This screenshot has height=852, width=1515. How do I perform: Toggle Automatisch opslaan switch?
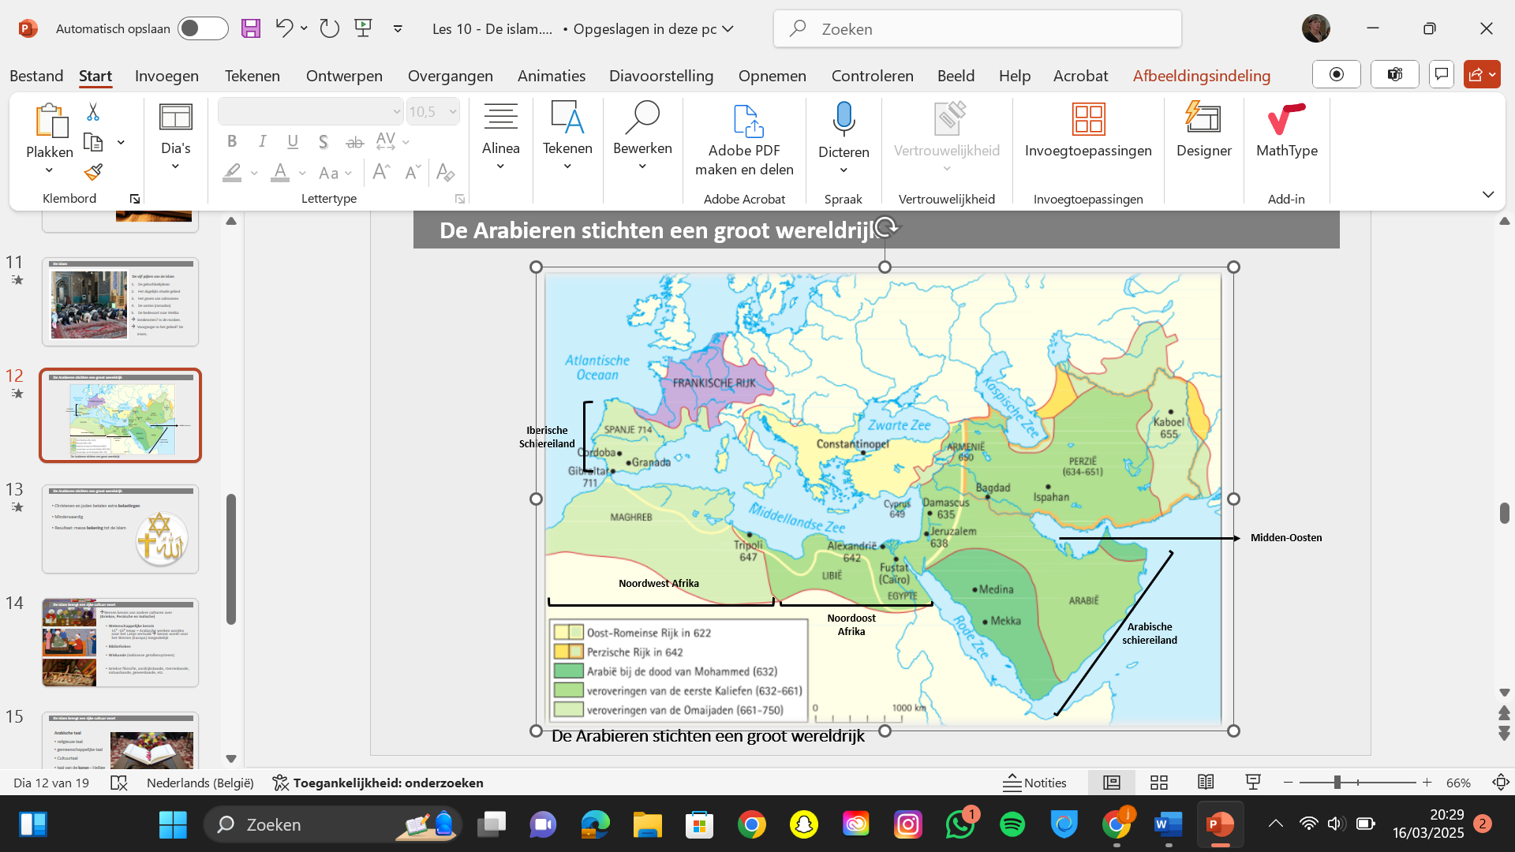[203, 29]
